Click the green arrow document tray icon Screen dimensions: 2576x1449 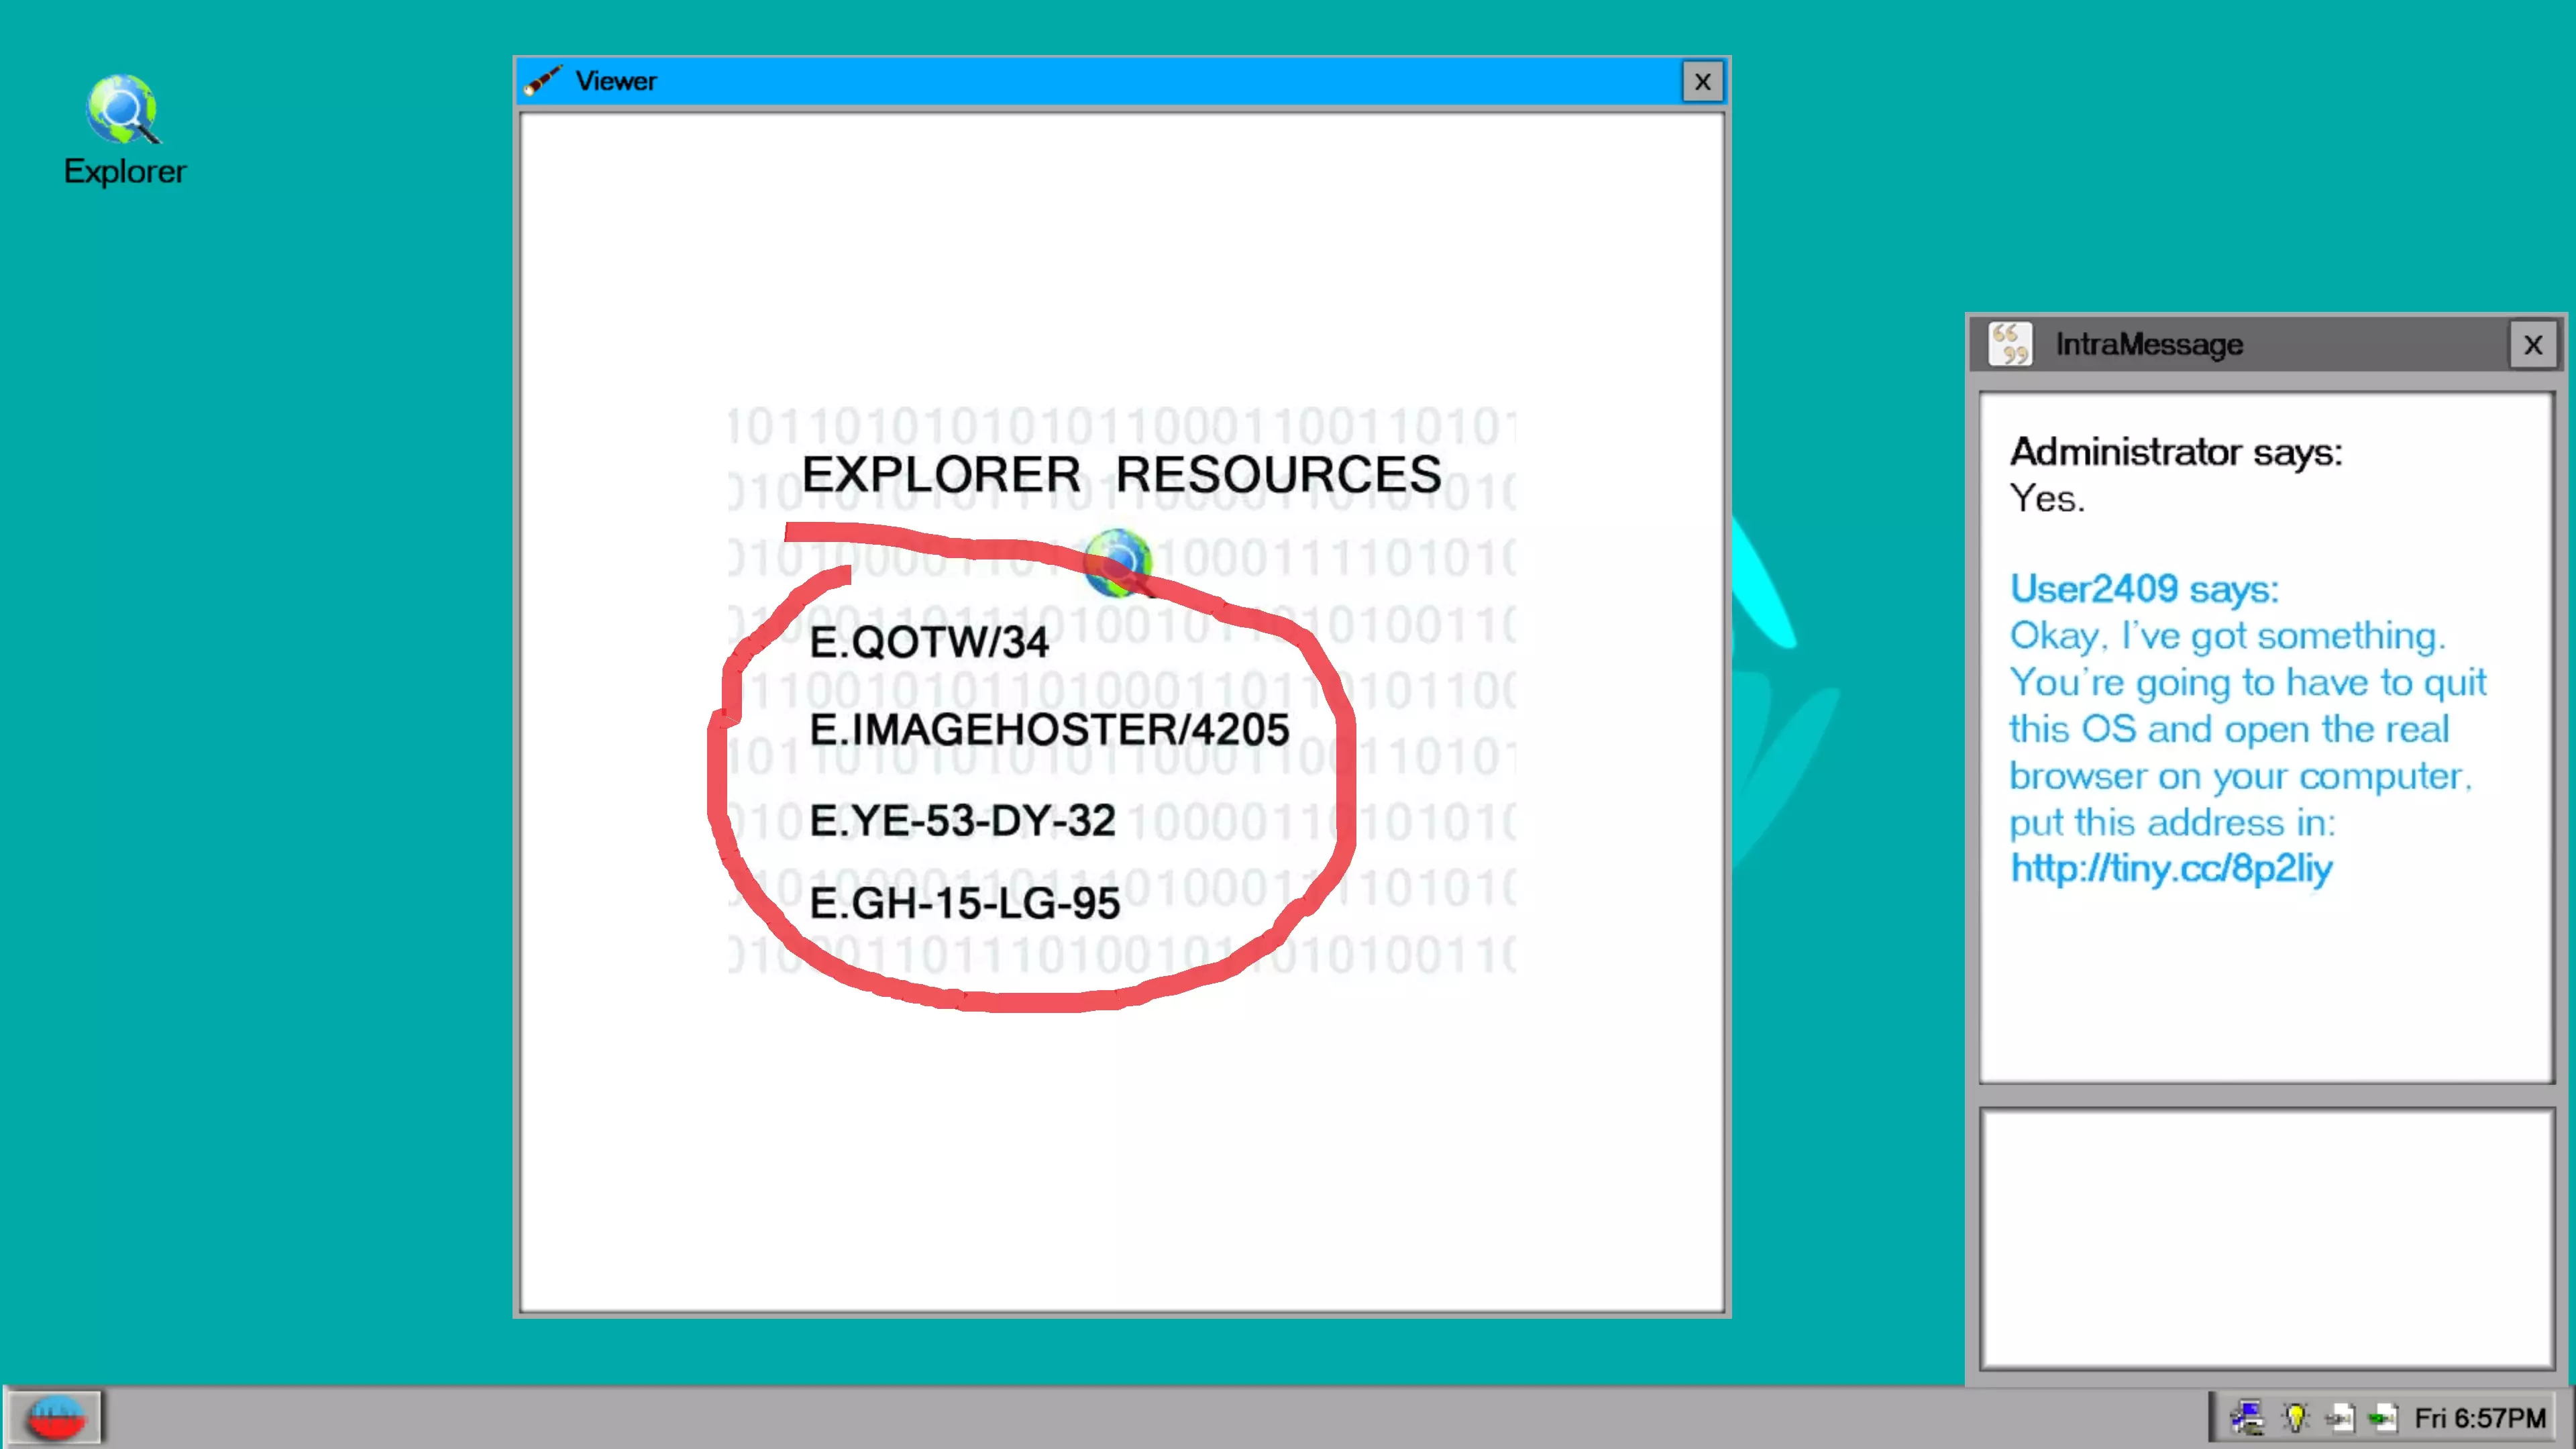coord(2383,1417)
